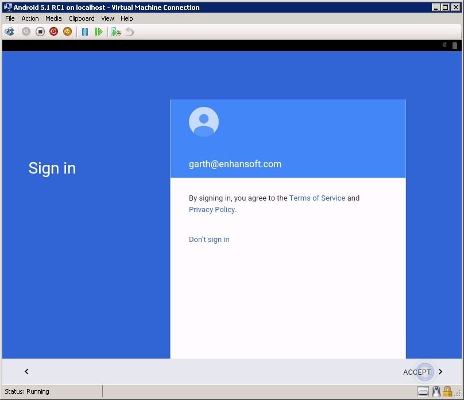Screen dimensions: 464x400
Task: Click the grayed Start power icon
Action: coord(26,32)
